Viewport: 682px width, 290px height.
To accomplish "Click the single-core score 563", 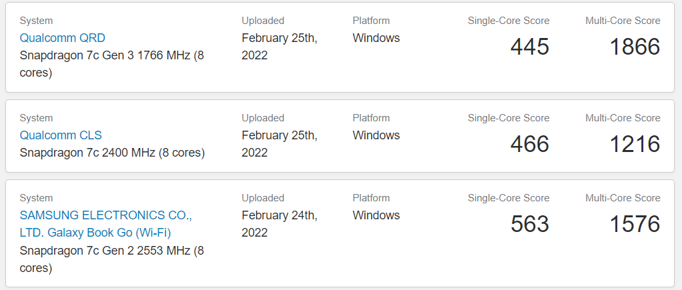I will pyautogui.click(x=529, y=224).
